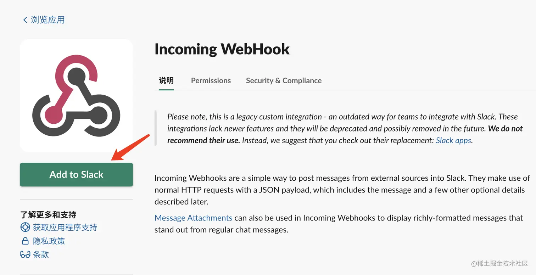Click the lock icon beside 隐私政策
Image resolution: width=536 pixels, height=275 pixels.
25,241
